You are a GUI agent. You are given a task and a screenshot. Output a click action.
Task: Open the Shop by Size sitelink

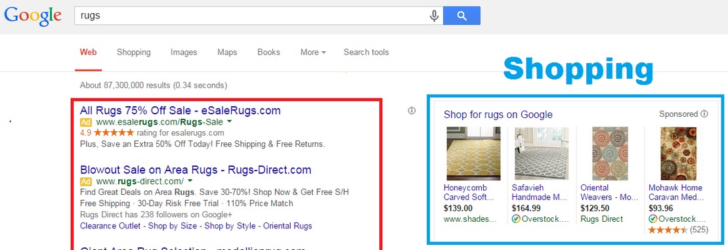(x=173, y=226)
